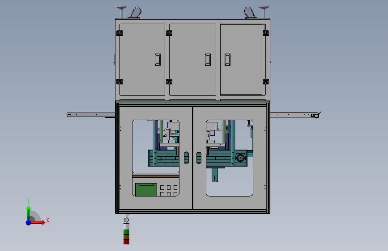The width and height of the screenshot is (388, 251).
Task: Select the red segment of signal tower light
Action: click(x=127, y=242)
